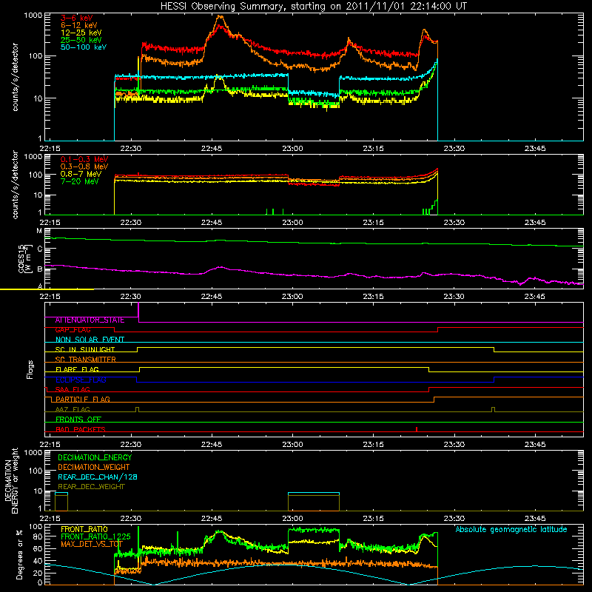Select the FLARE_FLAG label
Viewport: 592px width, 592px height.
point(77,369)
